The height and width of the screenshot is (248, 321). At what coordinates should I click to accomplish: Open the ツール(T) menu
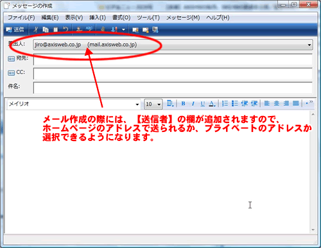(x=148, y=17)
